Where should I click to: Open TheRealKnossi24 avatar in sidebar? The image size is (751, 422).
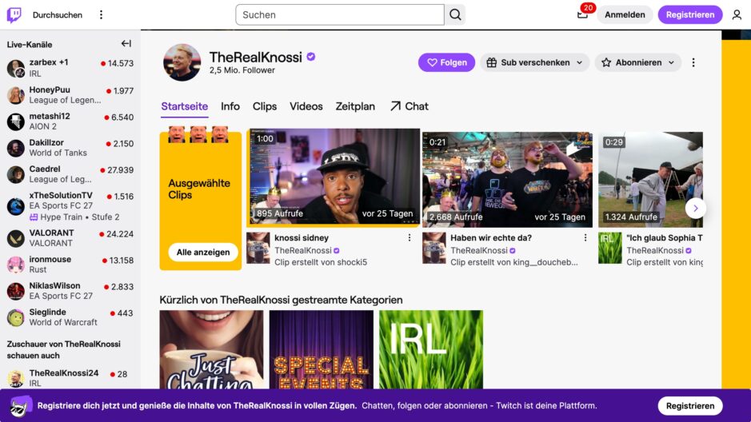(16, 379)
